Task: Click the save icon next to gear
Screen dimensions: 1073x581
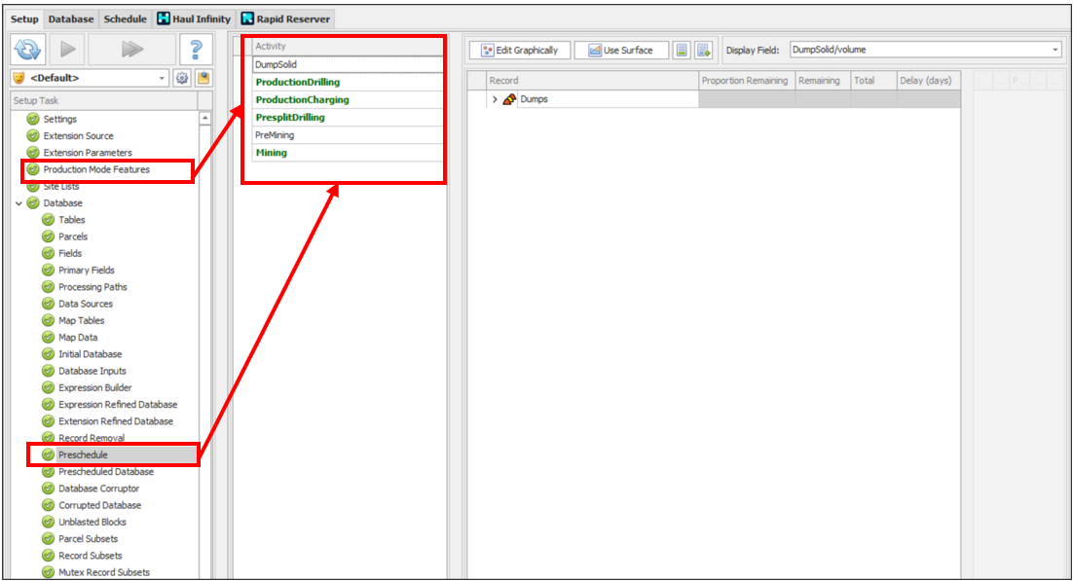Action: pyautogui.click(x=203, y=78)
